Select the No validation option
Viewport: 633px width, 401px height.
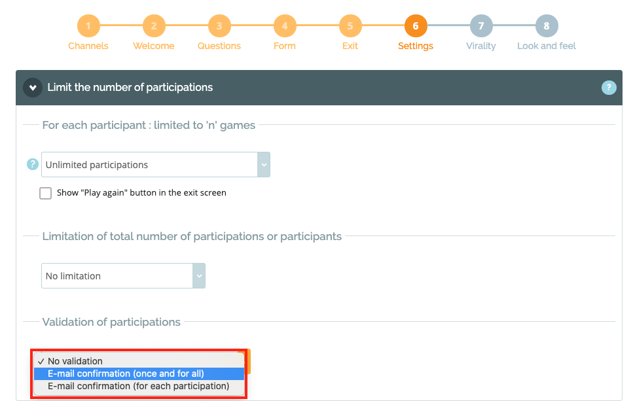coord(75,361)
